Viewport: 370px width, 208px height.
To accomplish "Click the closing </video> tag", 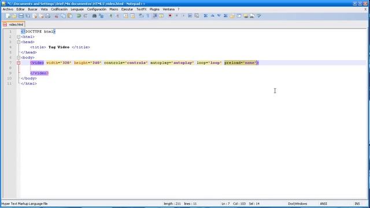I will point(39,73).
